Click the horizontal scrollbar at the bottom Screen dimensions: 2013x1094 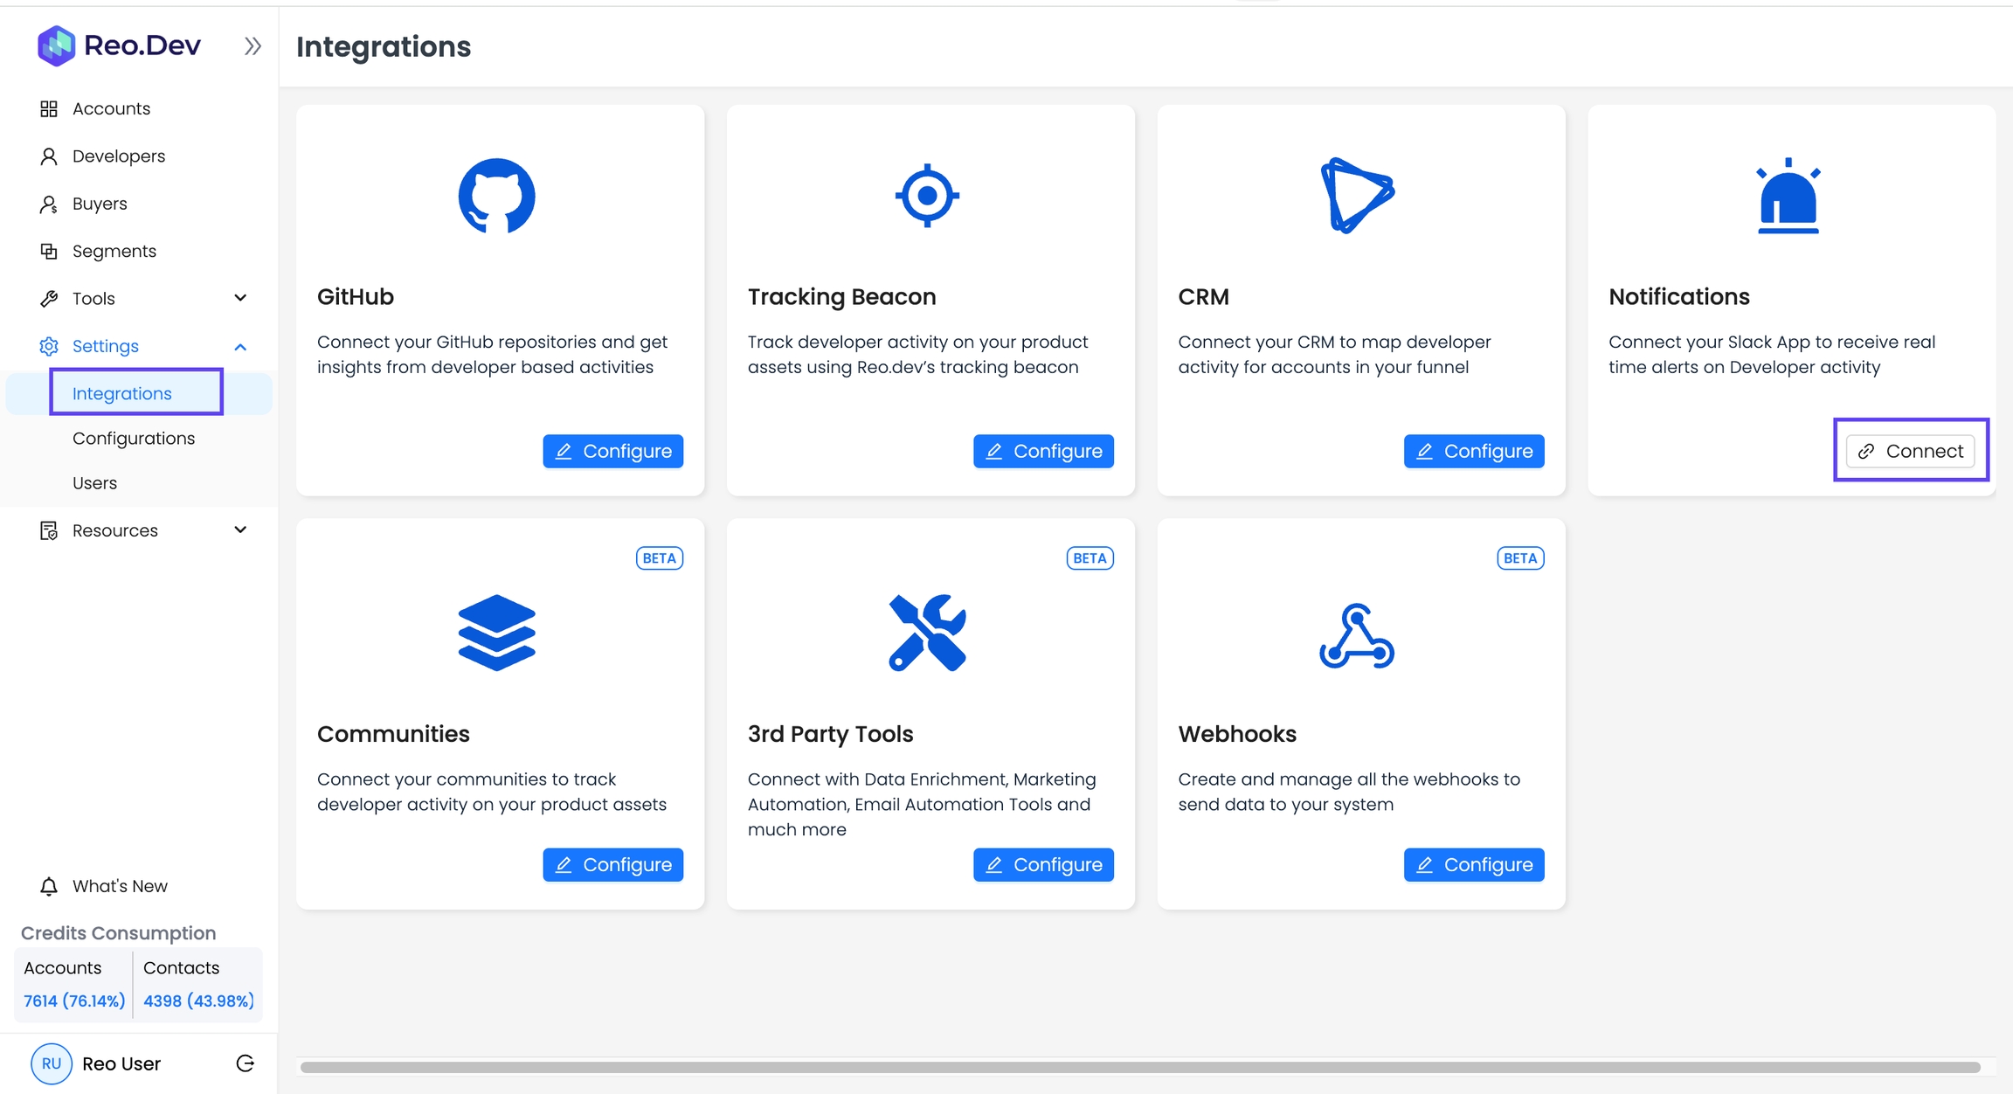(x=1139, y=1067)
